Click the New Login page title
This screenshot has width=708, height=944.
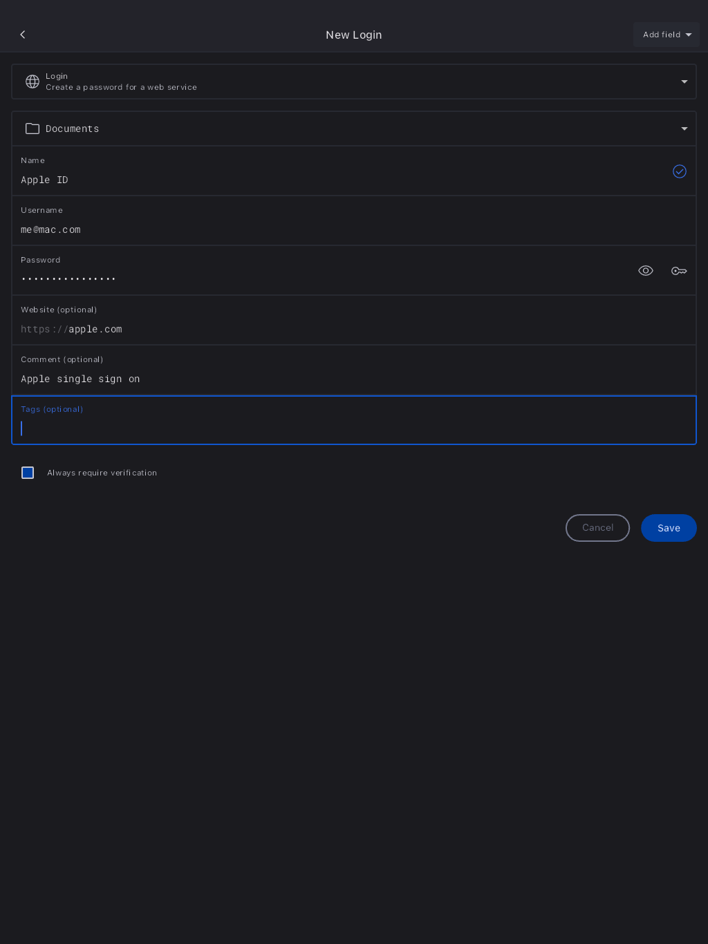pyautogui.click(x=353, y=35)
